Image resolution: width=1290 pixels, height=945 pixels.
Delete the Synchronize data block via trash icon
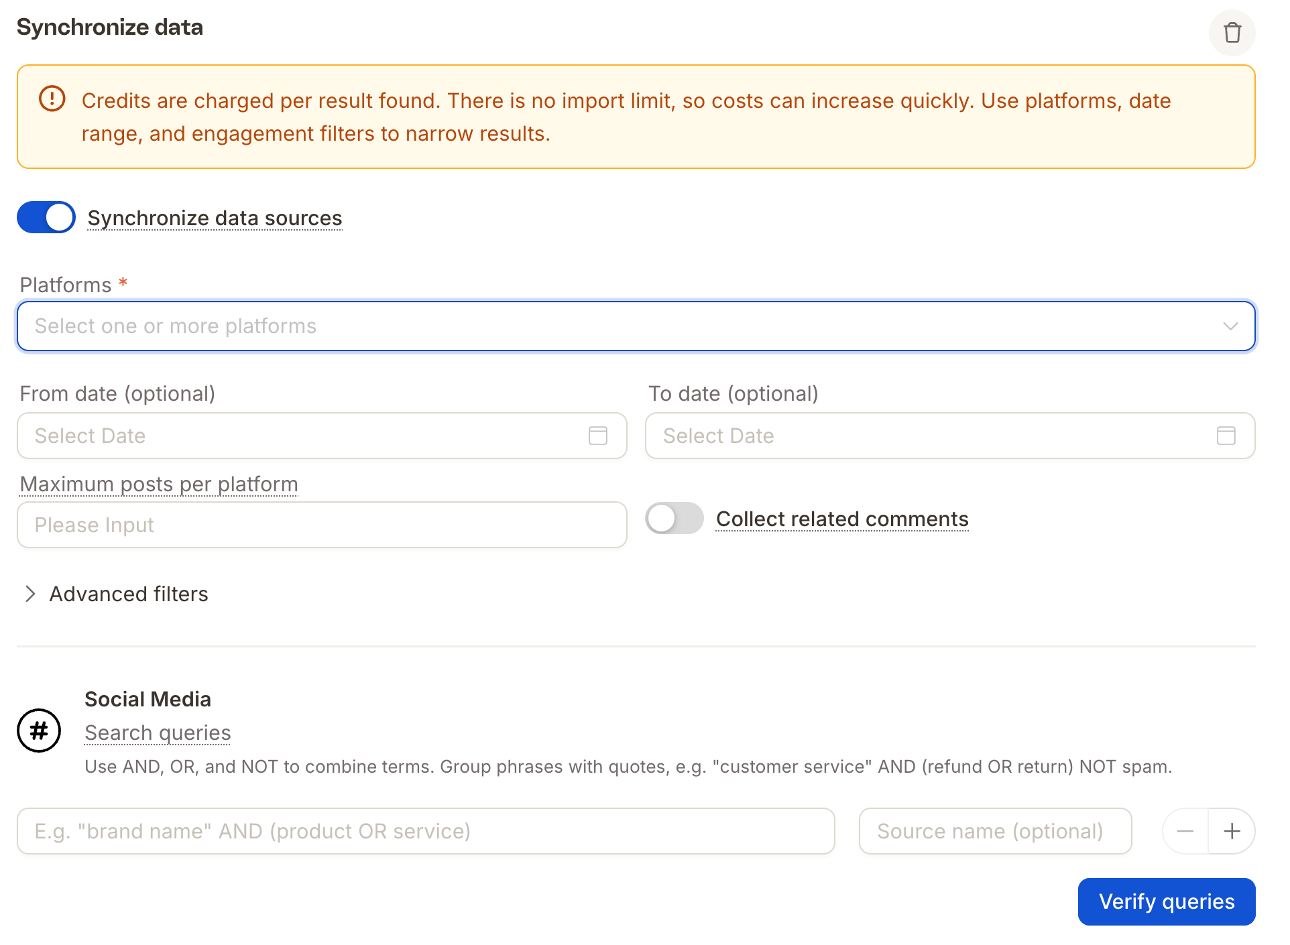tap(1232, 33)
